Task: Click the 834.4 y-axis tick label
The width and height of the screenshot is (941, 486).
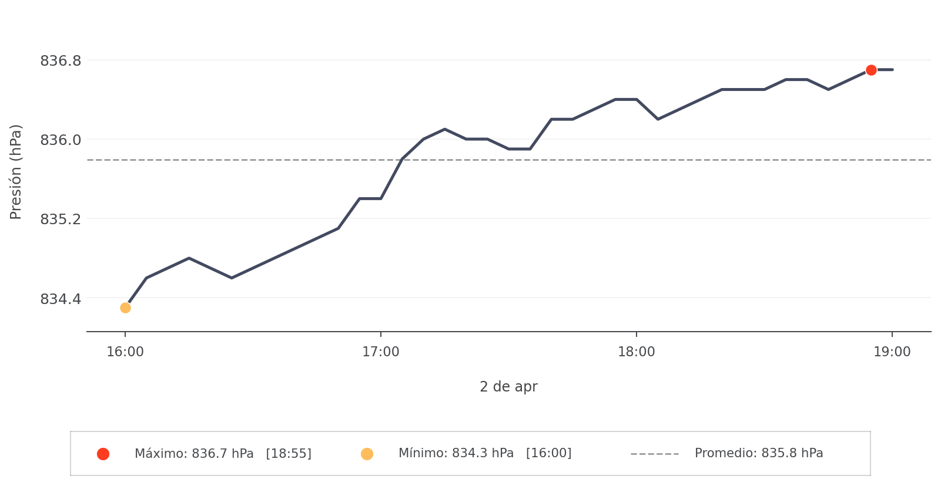Action: tap(61, 299)
